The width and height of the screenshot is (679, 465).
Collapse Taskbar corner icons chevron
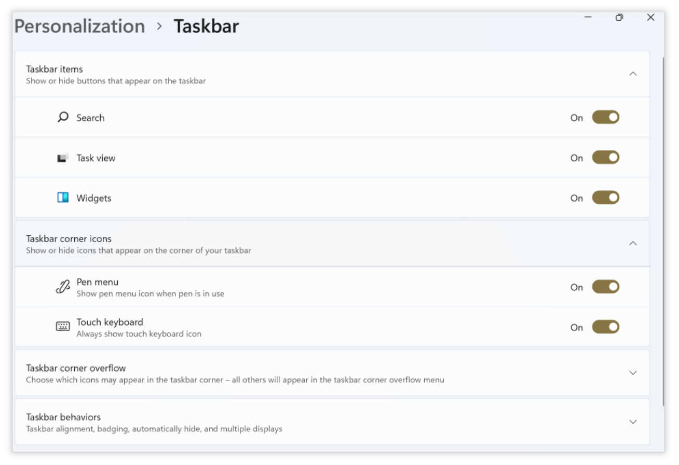633,243
